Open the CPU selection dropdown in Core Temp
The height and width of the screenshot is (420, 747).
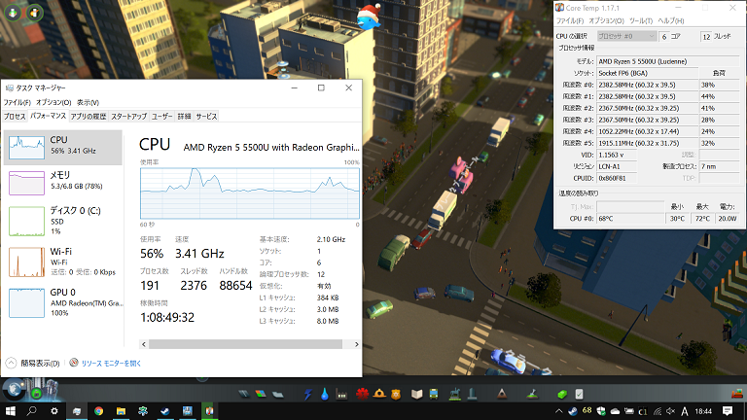coord(627,36)
